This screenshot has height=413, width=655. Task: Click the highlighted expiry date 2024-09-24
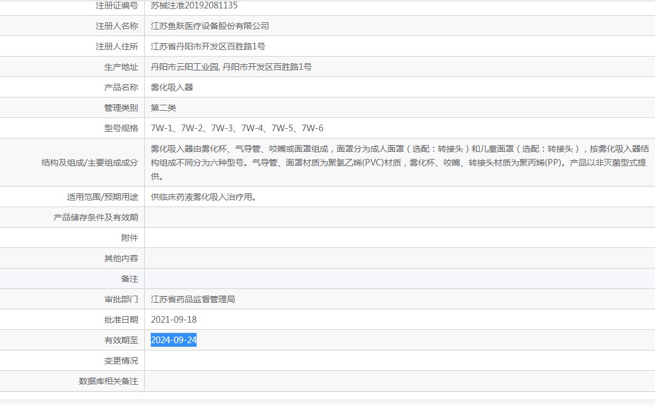click(174, 340)
